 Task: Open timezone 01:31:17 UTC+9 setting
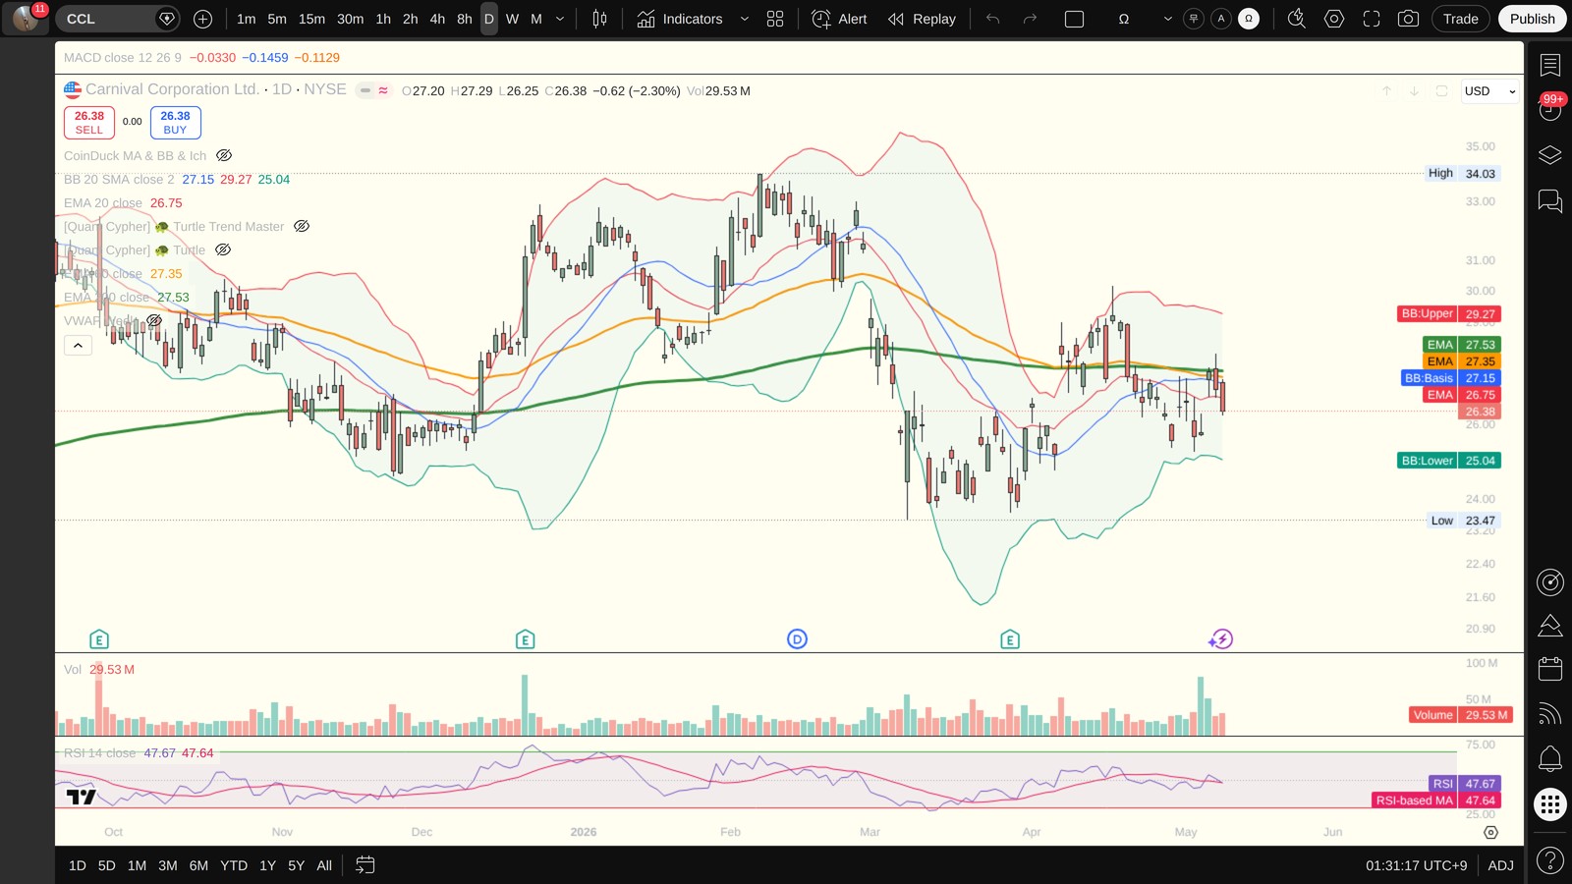[x=1416, y=865]
